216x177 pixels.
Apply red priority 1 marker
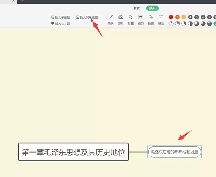click(171, 17)
